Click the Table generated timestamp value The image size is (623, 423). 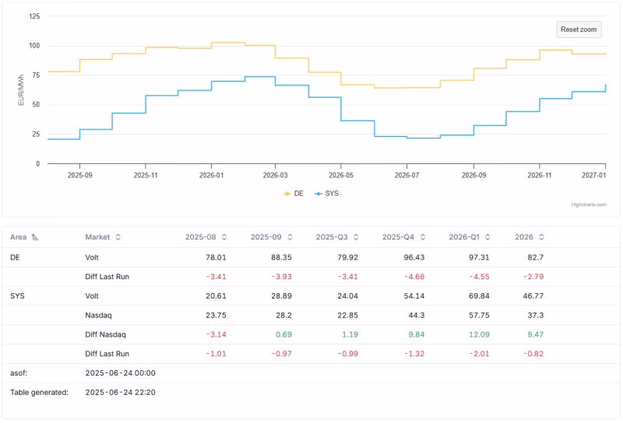coord(119,393)
